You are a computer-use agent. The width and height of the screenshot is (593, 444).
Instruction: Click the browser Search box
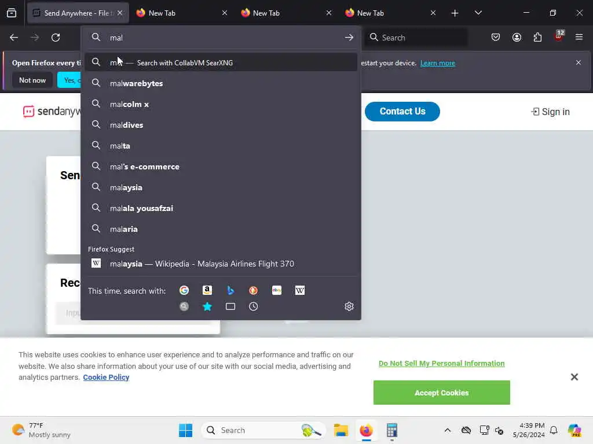416,38
